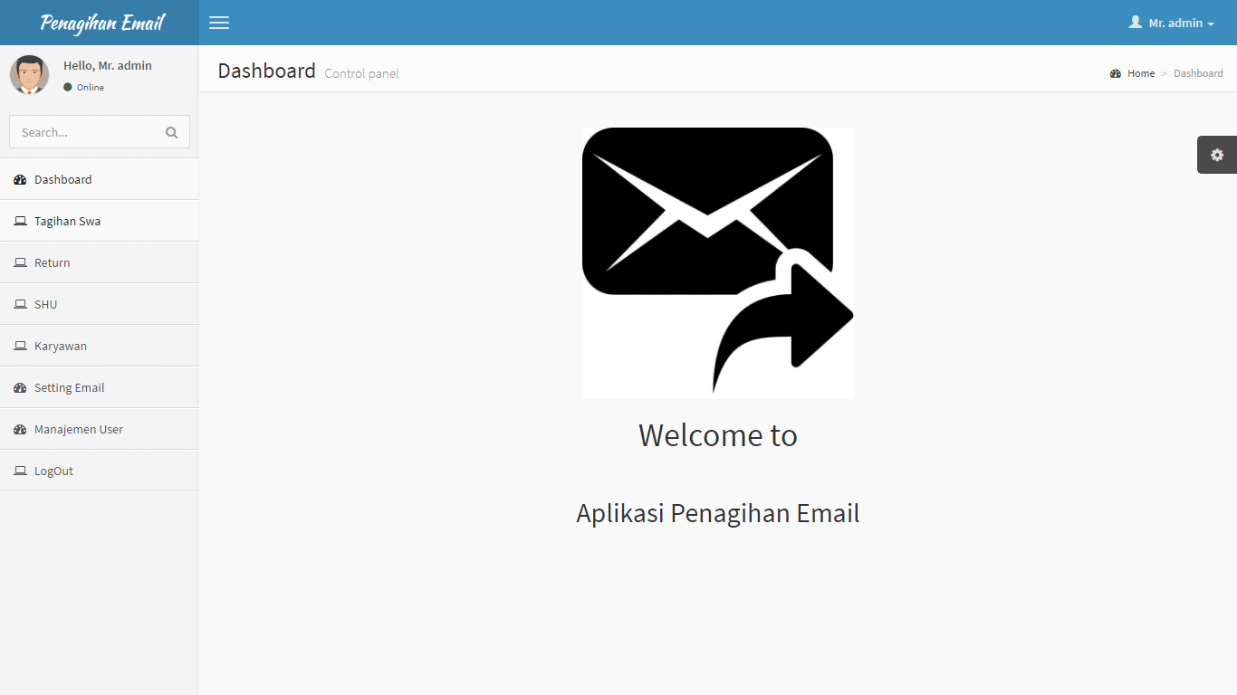Click the dashboard speedometer icon in sidebar
Screen dimensions: 1237x695
19,179
